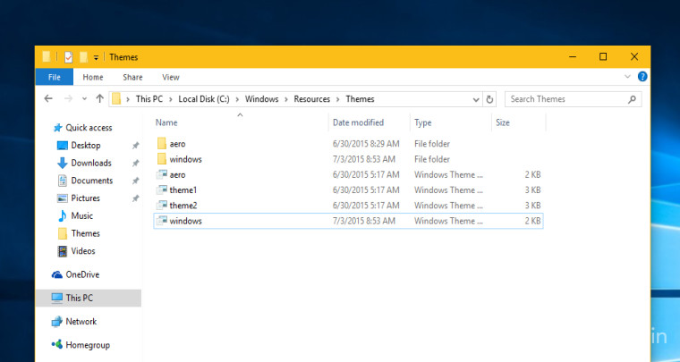The width and height of the screenshot is (680, 362).
Task: Unpin Pictures using its pin icon
Action: [135, 198]
